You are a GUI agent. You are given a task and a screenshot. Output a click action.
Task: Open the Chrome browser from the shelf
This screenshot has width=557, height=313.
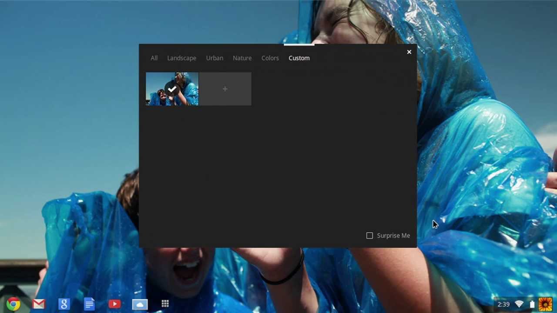(13, 304)
